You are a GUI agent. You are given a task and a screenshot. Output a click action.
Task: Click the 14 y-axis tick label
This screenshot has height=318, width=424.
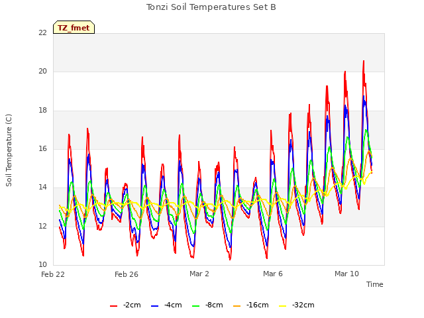point(42,187)
